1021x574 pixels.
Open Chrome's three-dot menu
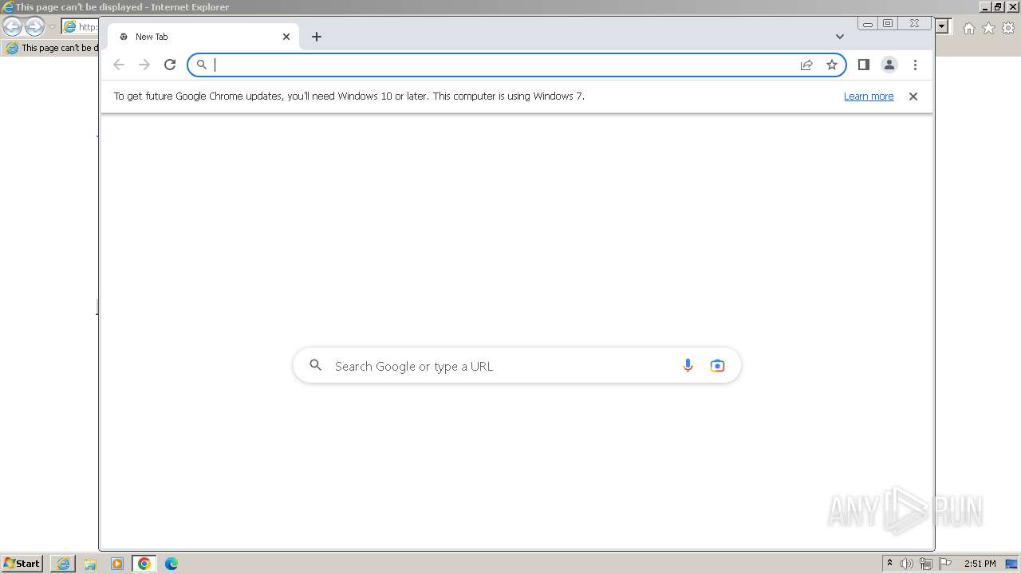[915, 65]
